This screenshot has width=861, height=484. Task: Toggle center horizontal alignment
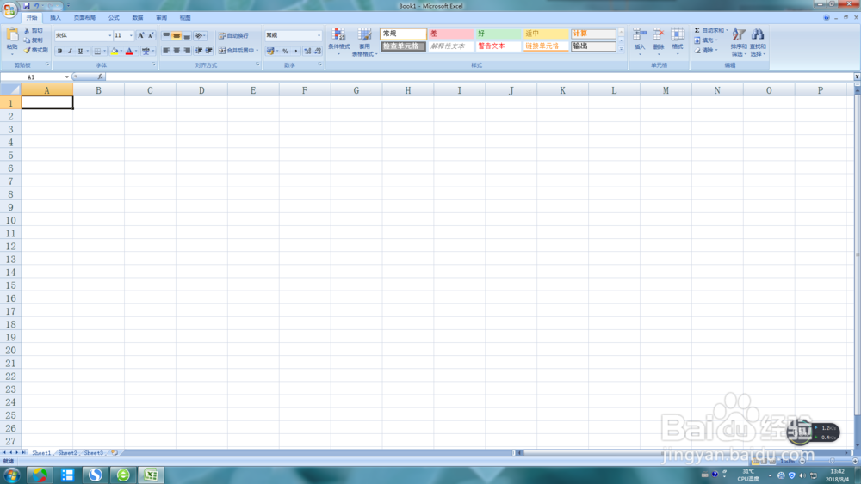(177, 51)
